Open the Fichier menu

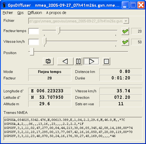click(8, 13)
